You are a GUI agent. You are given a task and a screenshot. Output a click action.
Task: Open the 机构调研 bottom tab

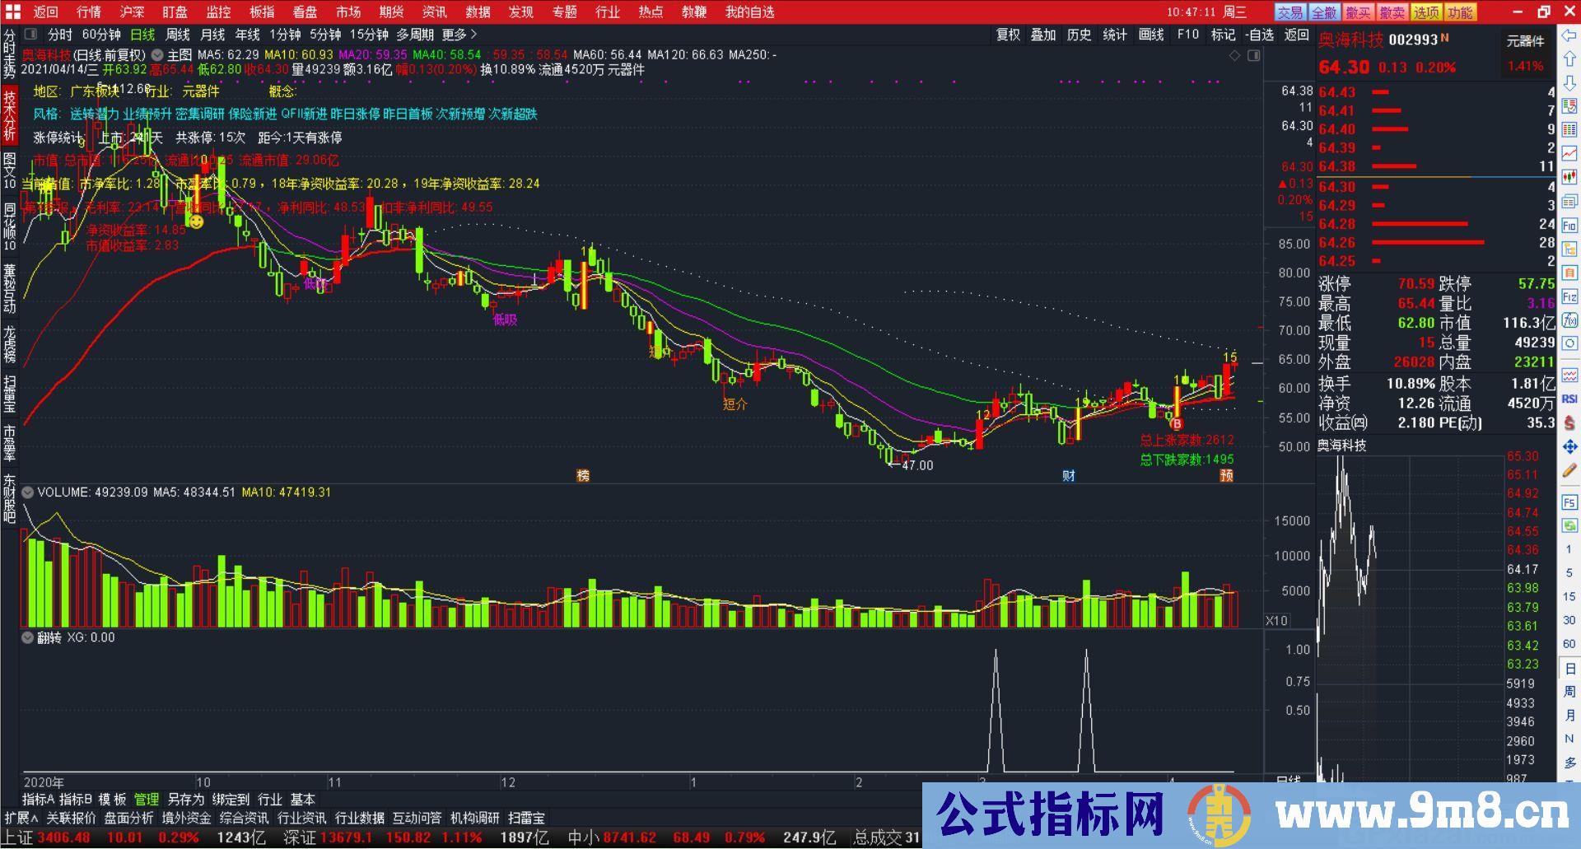(475, 818)
